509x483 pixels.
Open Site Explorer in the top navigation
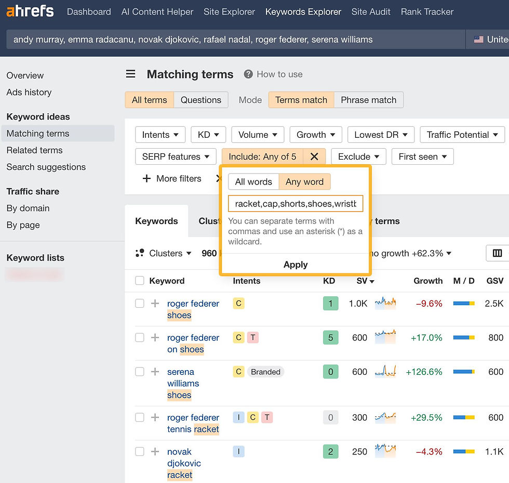click(229, 11)
